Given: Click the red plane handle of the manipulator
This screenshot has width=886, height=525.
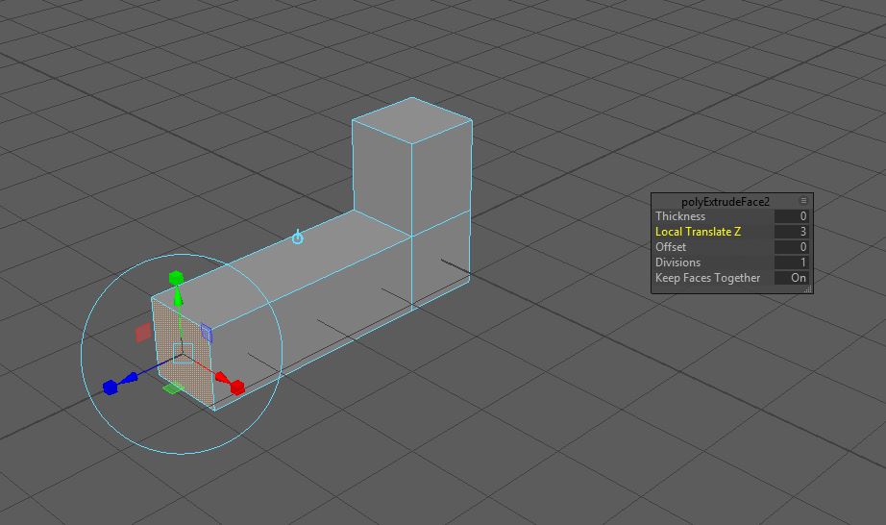Looking at the screenshot, I should 143,333.
